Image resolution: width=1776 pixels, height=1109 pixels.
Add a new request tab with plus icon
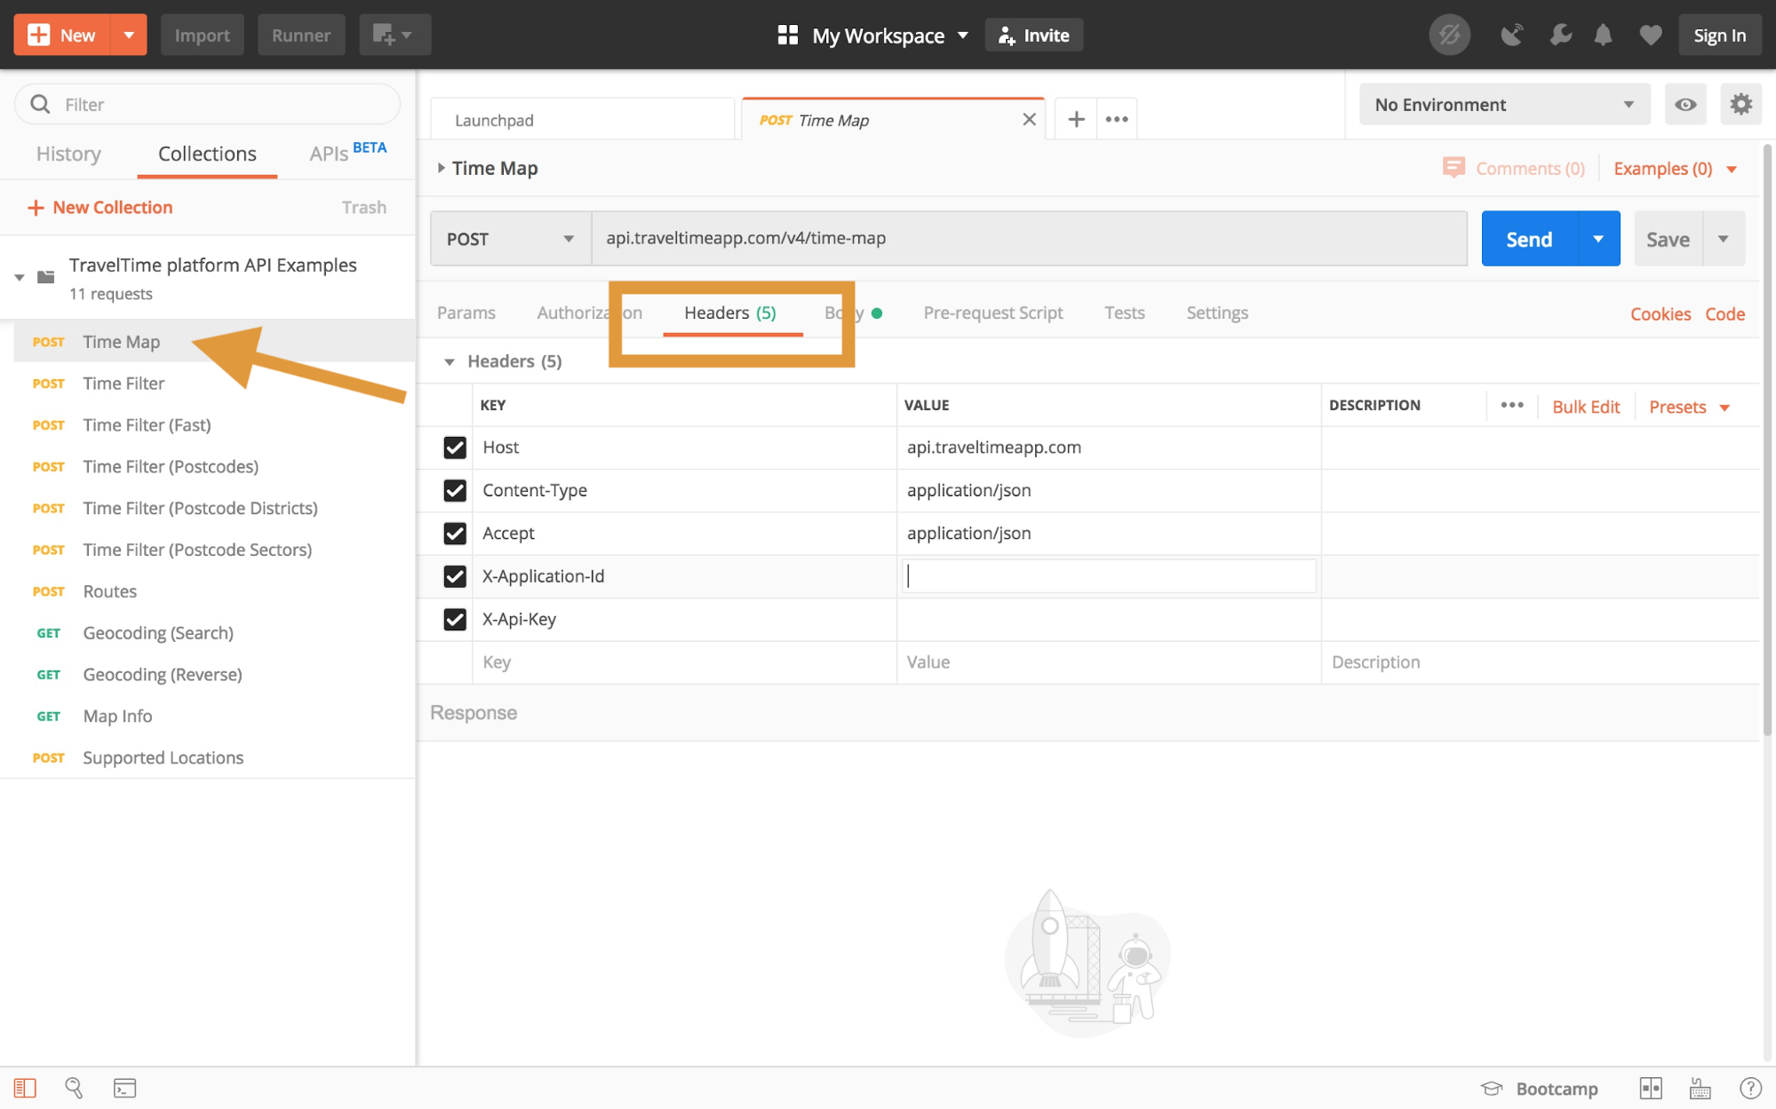tap(1076, 119)
